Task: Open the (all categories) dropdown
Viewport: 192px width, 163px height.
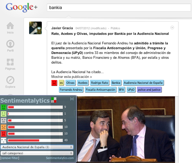Action: click(x=37, y=153)
